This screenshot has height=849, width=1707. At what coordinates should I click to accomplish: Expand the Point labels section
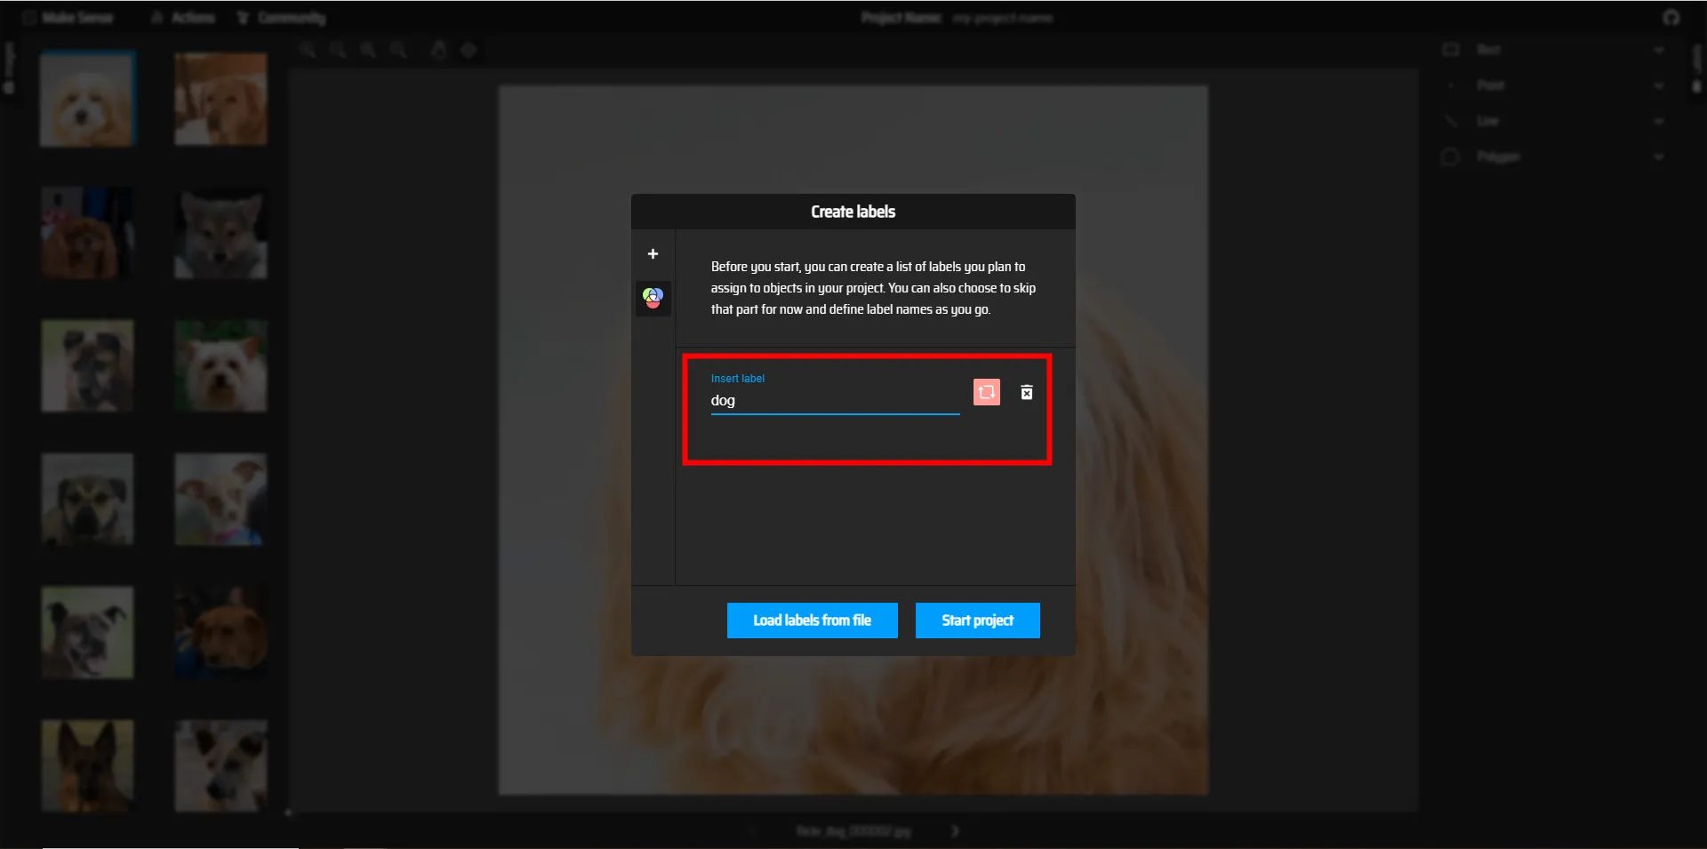pyautogui.click(x=1552, y=85)
